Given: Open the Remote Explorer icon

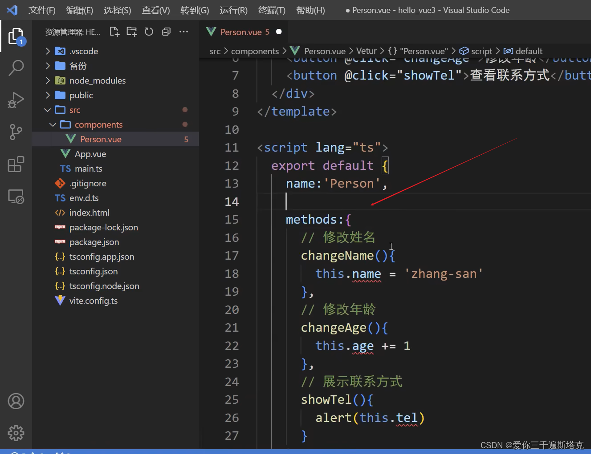Looking at the screenshot, I should [16, 197].
